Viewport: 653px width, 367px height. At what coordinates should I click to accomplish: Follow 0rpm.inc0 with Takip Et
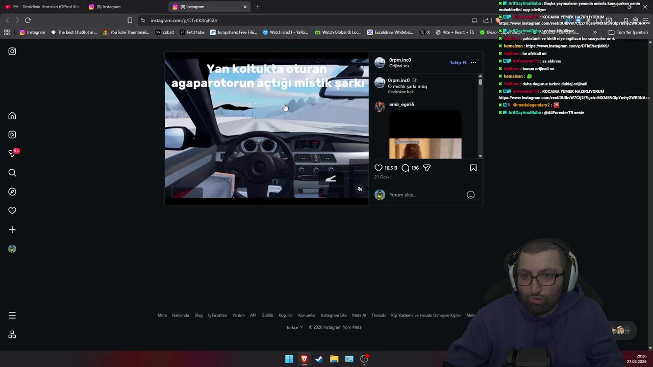[x=458, y=63]
